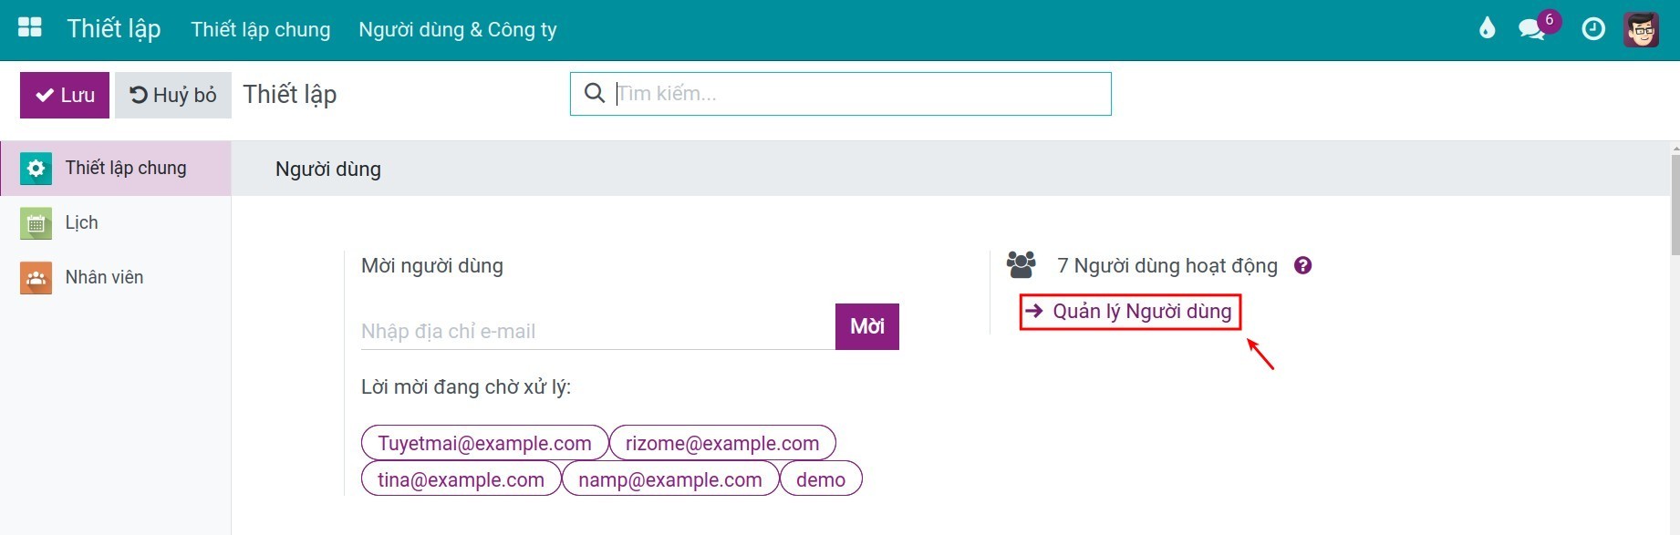
Task: Click the Thiết lập breadcrumb title
Action: pyautogui.click(x=290, y=94)
